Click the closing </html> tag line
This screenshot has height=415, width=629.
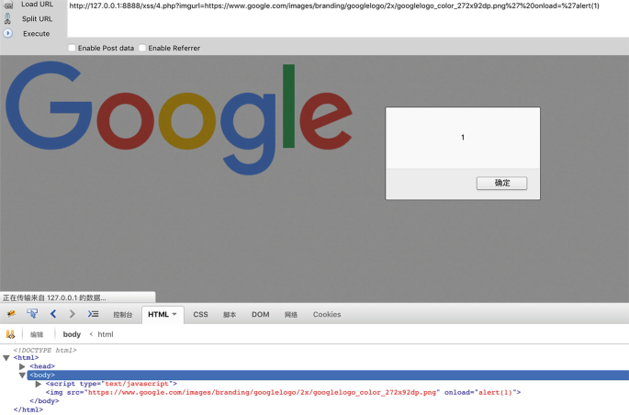[x=28, y=409]
